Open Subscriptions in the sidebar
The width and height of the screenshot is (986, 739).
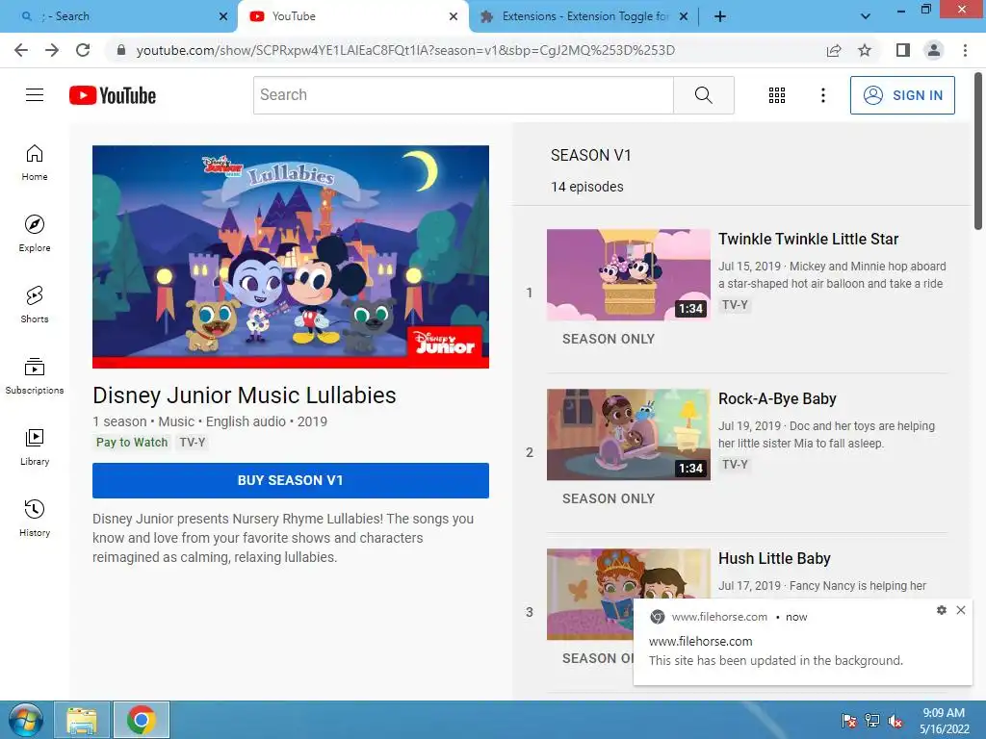(x=35, y=376)
